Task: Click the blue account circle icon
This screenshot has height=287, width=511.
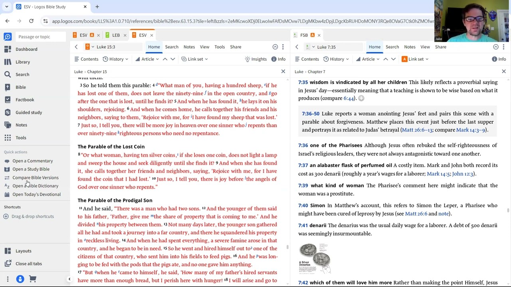Action: (20, 279)
